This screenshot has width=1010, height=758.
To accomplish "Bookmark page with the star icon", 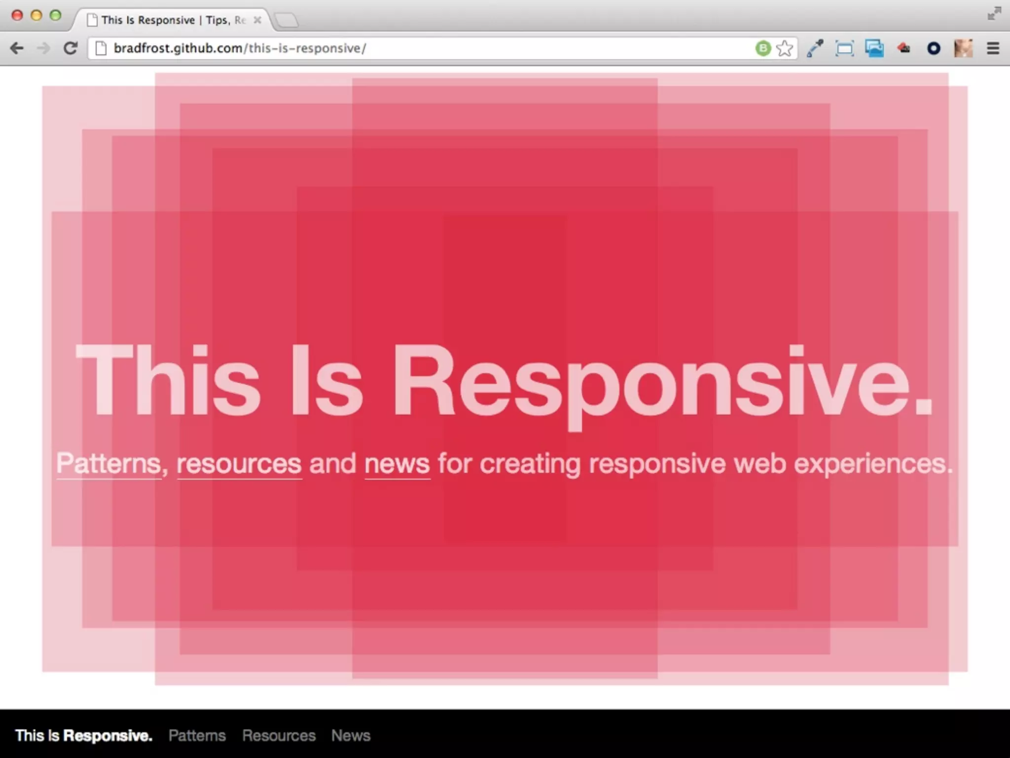I will pos(784,48).
